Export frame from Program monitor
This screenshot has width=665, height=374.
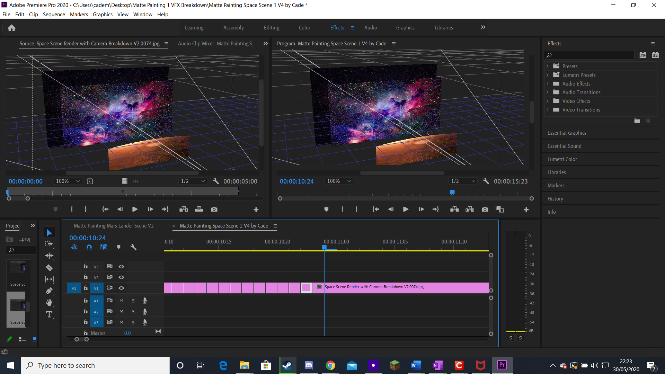pyautogui.click(x=485, y=209)
